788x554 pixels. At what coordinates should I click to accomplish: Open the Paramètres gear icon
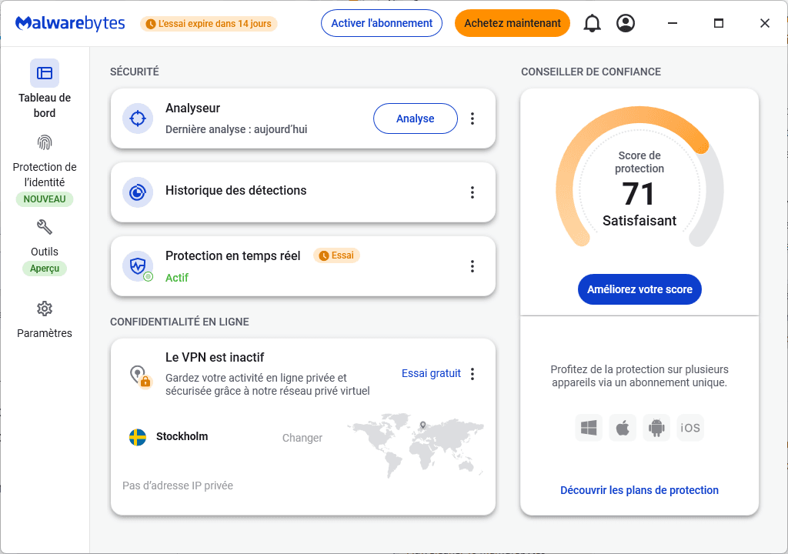(44, 309)
